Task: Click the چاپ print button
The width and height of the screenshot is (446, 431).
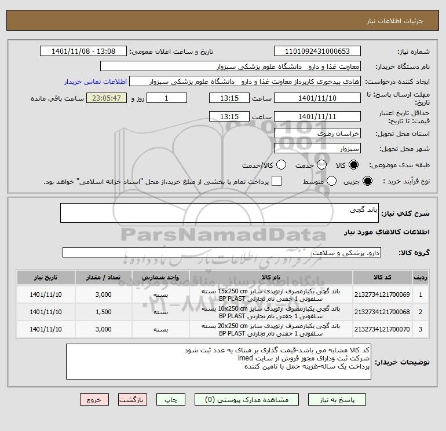Action: (x=171, y=400)
